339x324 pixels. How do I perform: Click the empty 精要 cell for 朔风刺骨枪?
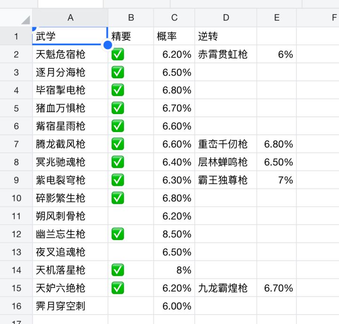tap(131, 216)
